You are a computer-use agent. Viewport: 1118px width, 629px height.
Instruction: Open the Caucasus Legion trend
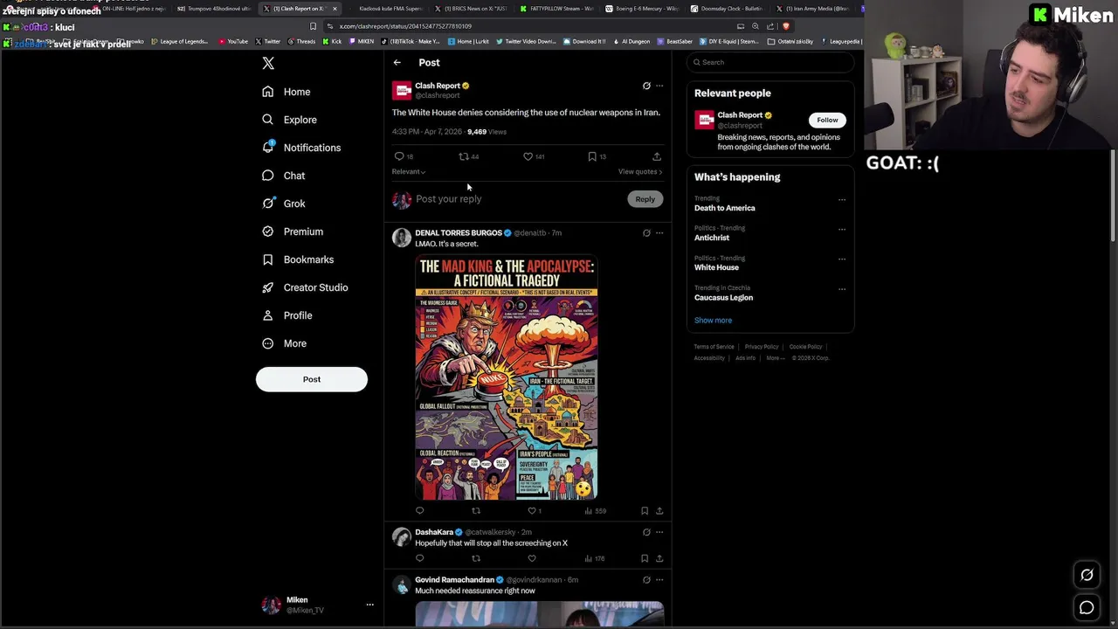pos(723,297)
